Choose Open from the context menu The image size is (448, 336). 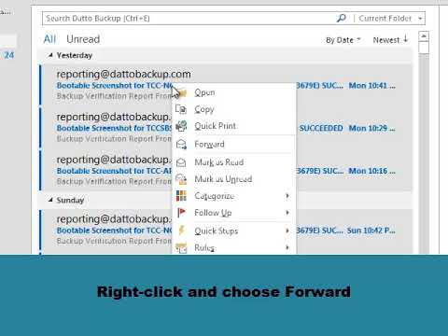point(234,92)
